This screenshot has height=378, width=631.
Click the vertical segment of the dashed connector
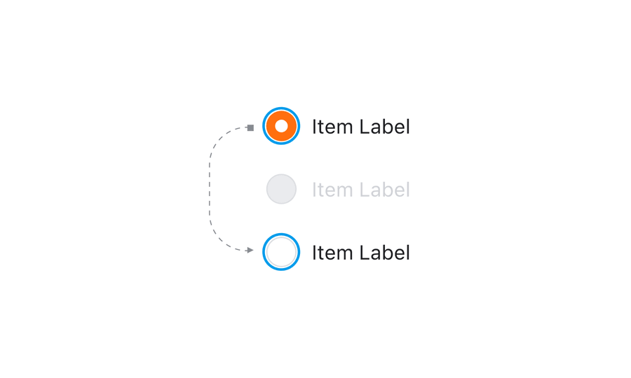click(x=210, y=189)
